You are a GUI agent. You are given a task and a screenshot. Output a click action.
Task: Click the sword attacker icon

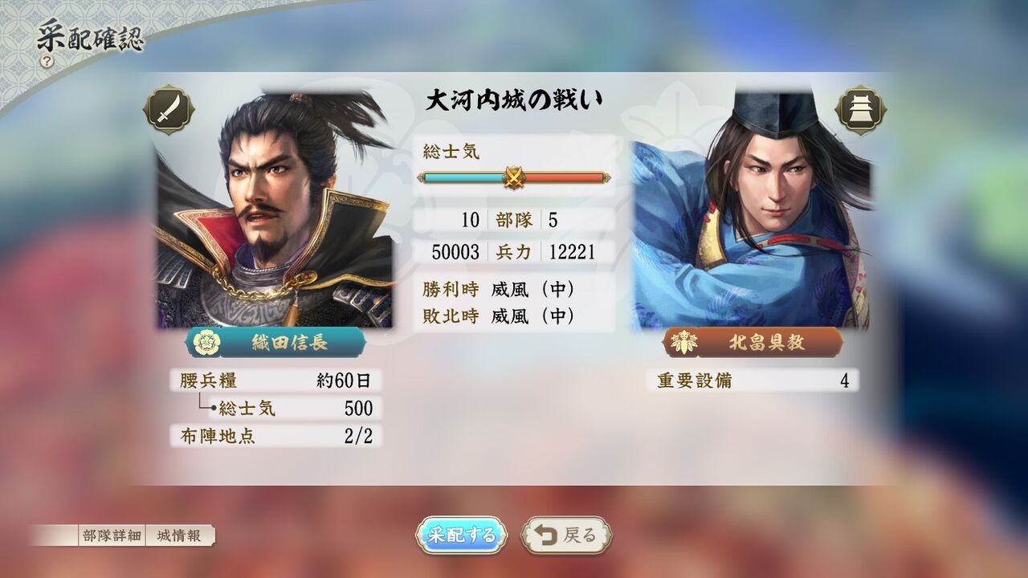[168, 109]
